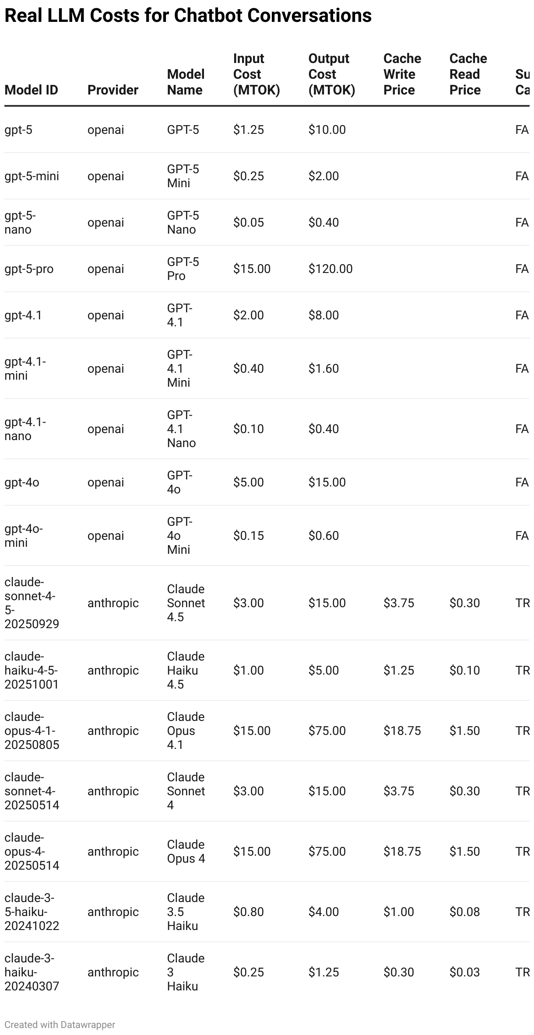Screen dimensions: 534x1035
Task: Click the $120.00 output cost cell
Action: [x=330, y=269]
